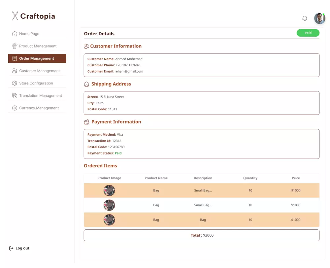Screen dimensions: 330x268
Task: Click the Customer Information section icon
Action: pyautogui.click(x=86, y=46)
